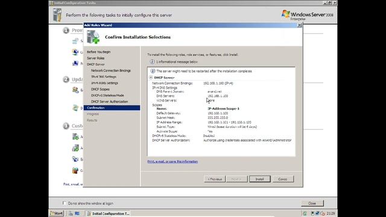Click the Install button
The height and width of the screenshot is (217, 386).
point(260,179)
